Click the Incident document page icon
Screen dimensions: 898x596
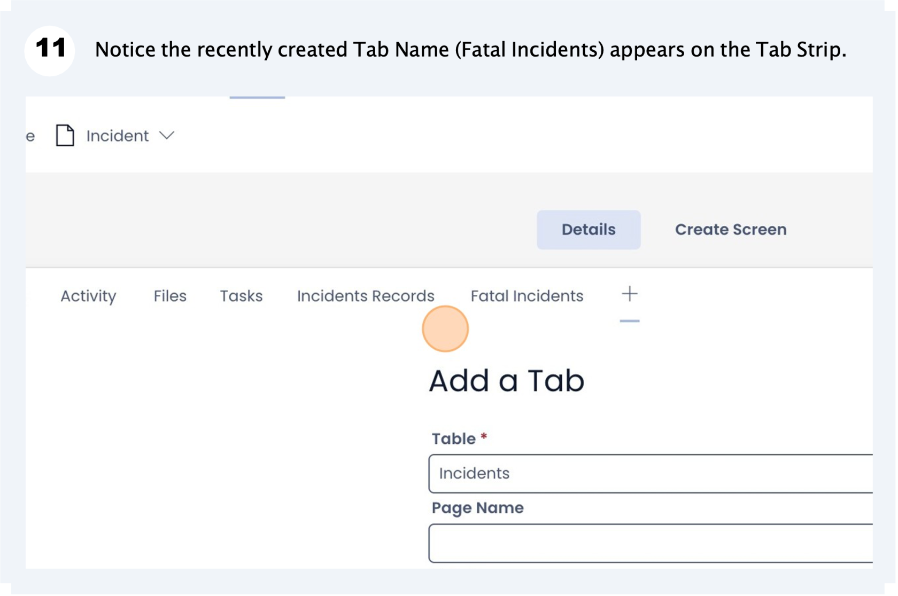[x=65, y=136]
